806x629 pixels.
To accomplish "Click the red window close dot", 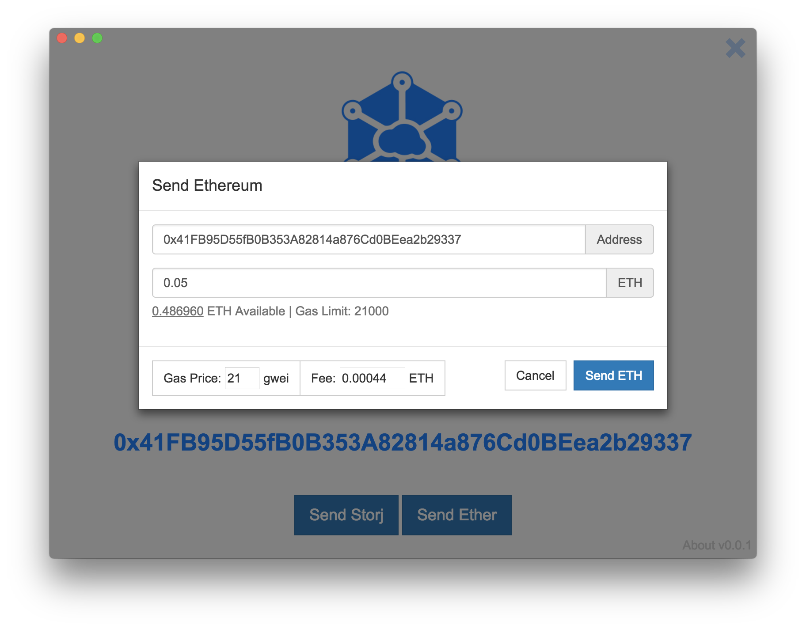I will [x=62, y=38].
